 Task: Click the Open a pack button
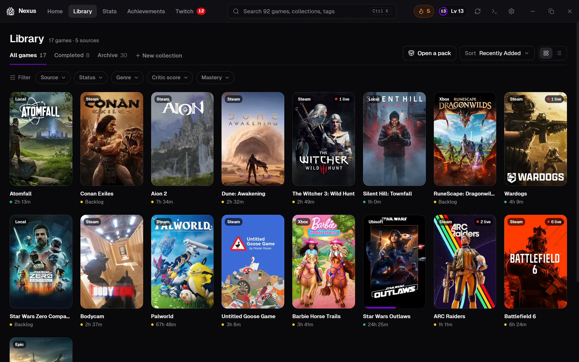[x=430, y=53]
